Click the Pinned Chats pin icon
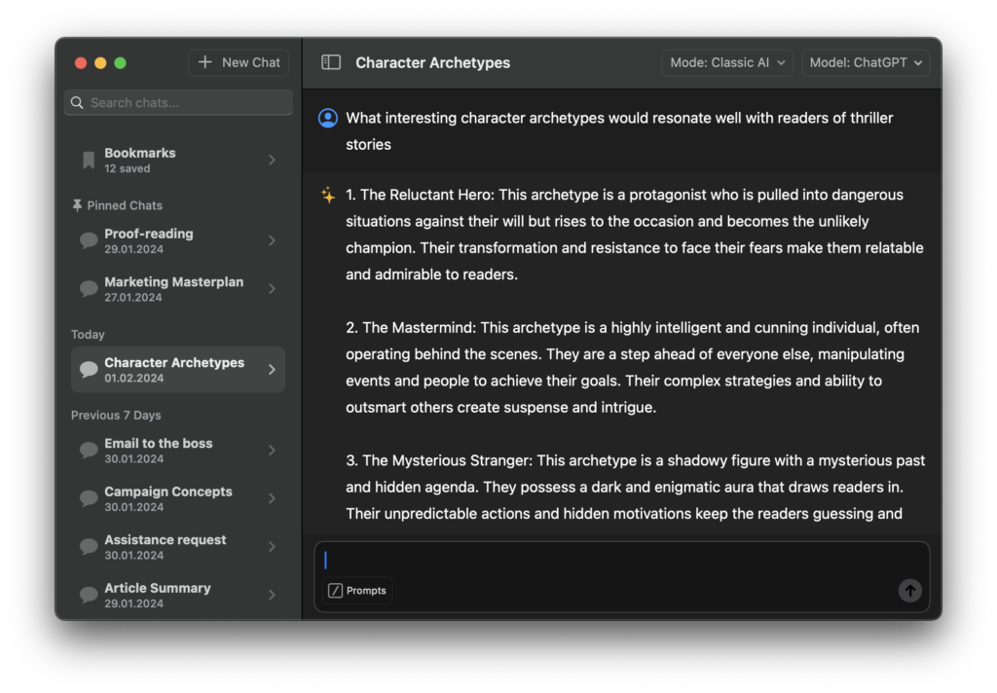 click(x=77, y=205)
